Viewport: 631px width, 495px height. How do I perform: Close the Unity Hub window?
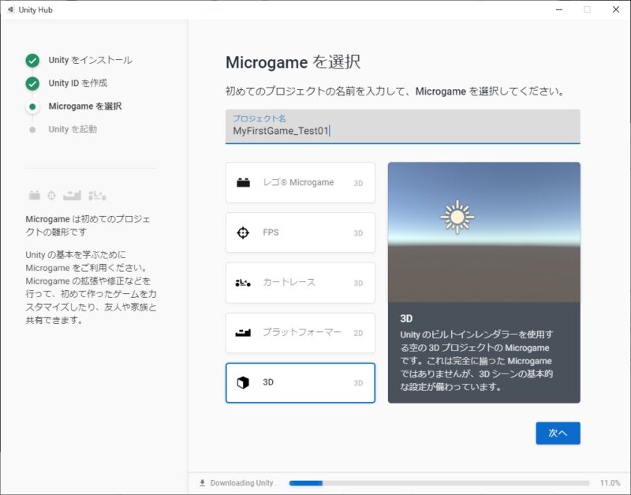click(616, 9)
